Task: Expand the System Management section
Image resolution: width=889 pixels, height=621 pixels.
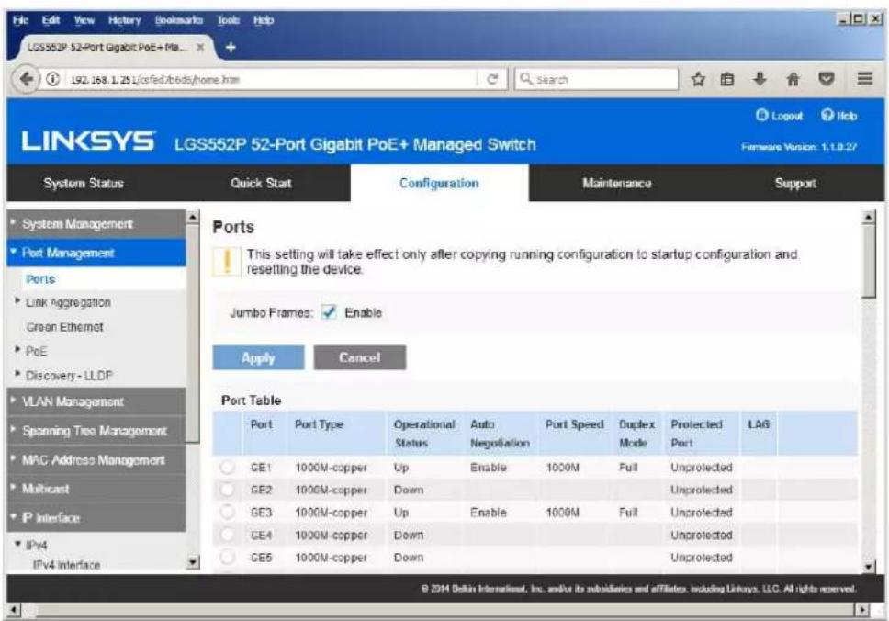Action: click(x=96, y=223)
